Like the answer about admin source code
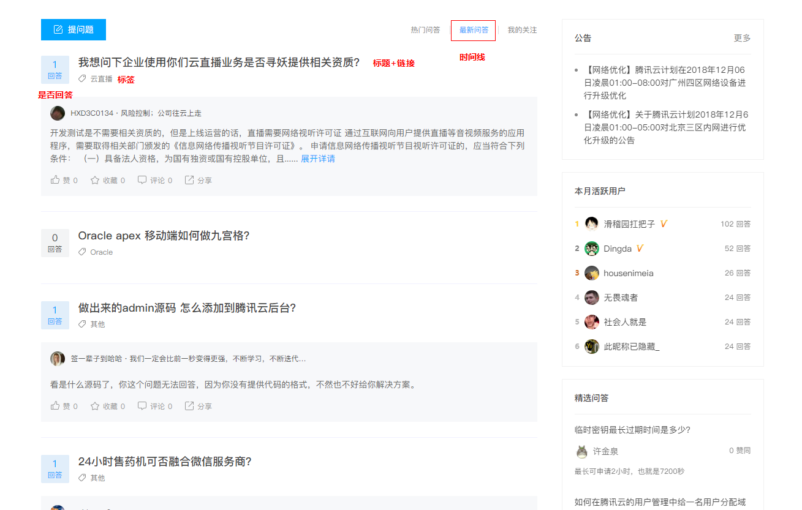 point(56,406)
